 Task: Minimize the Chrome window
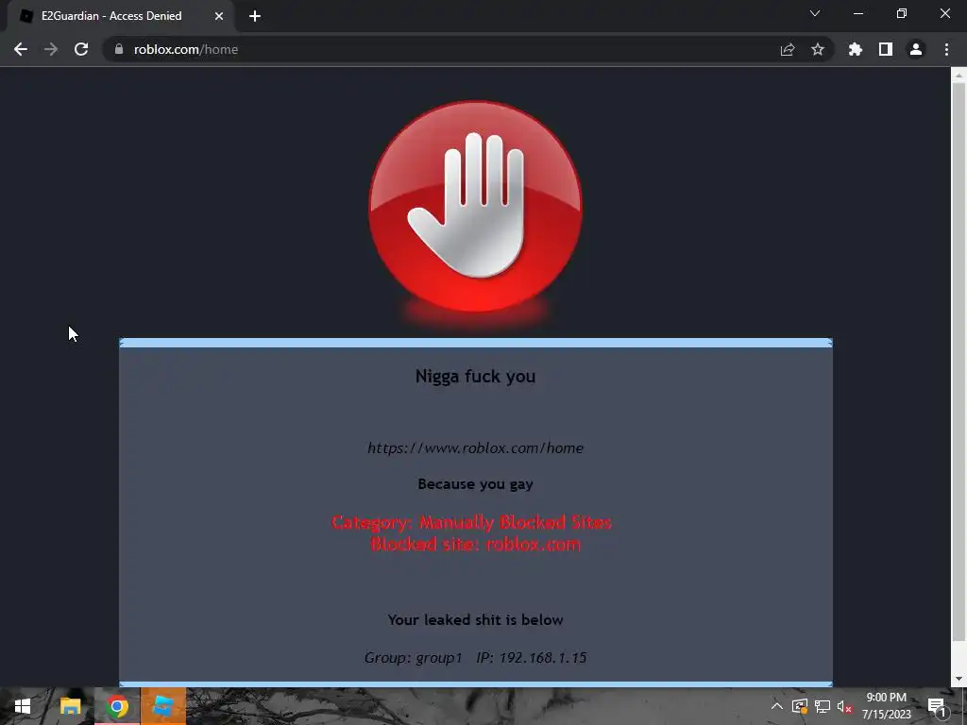(x=857, y=13)
